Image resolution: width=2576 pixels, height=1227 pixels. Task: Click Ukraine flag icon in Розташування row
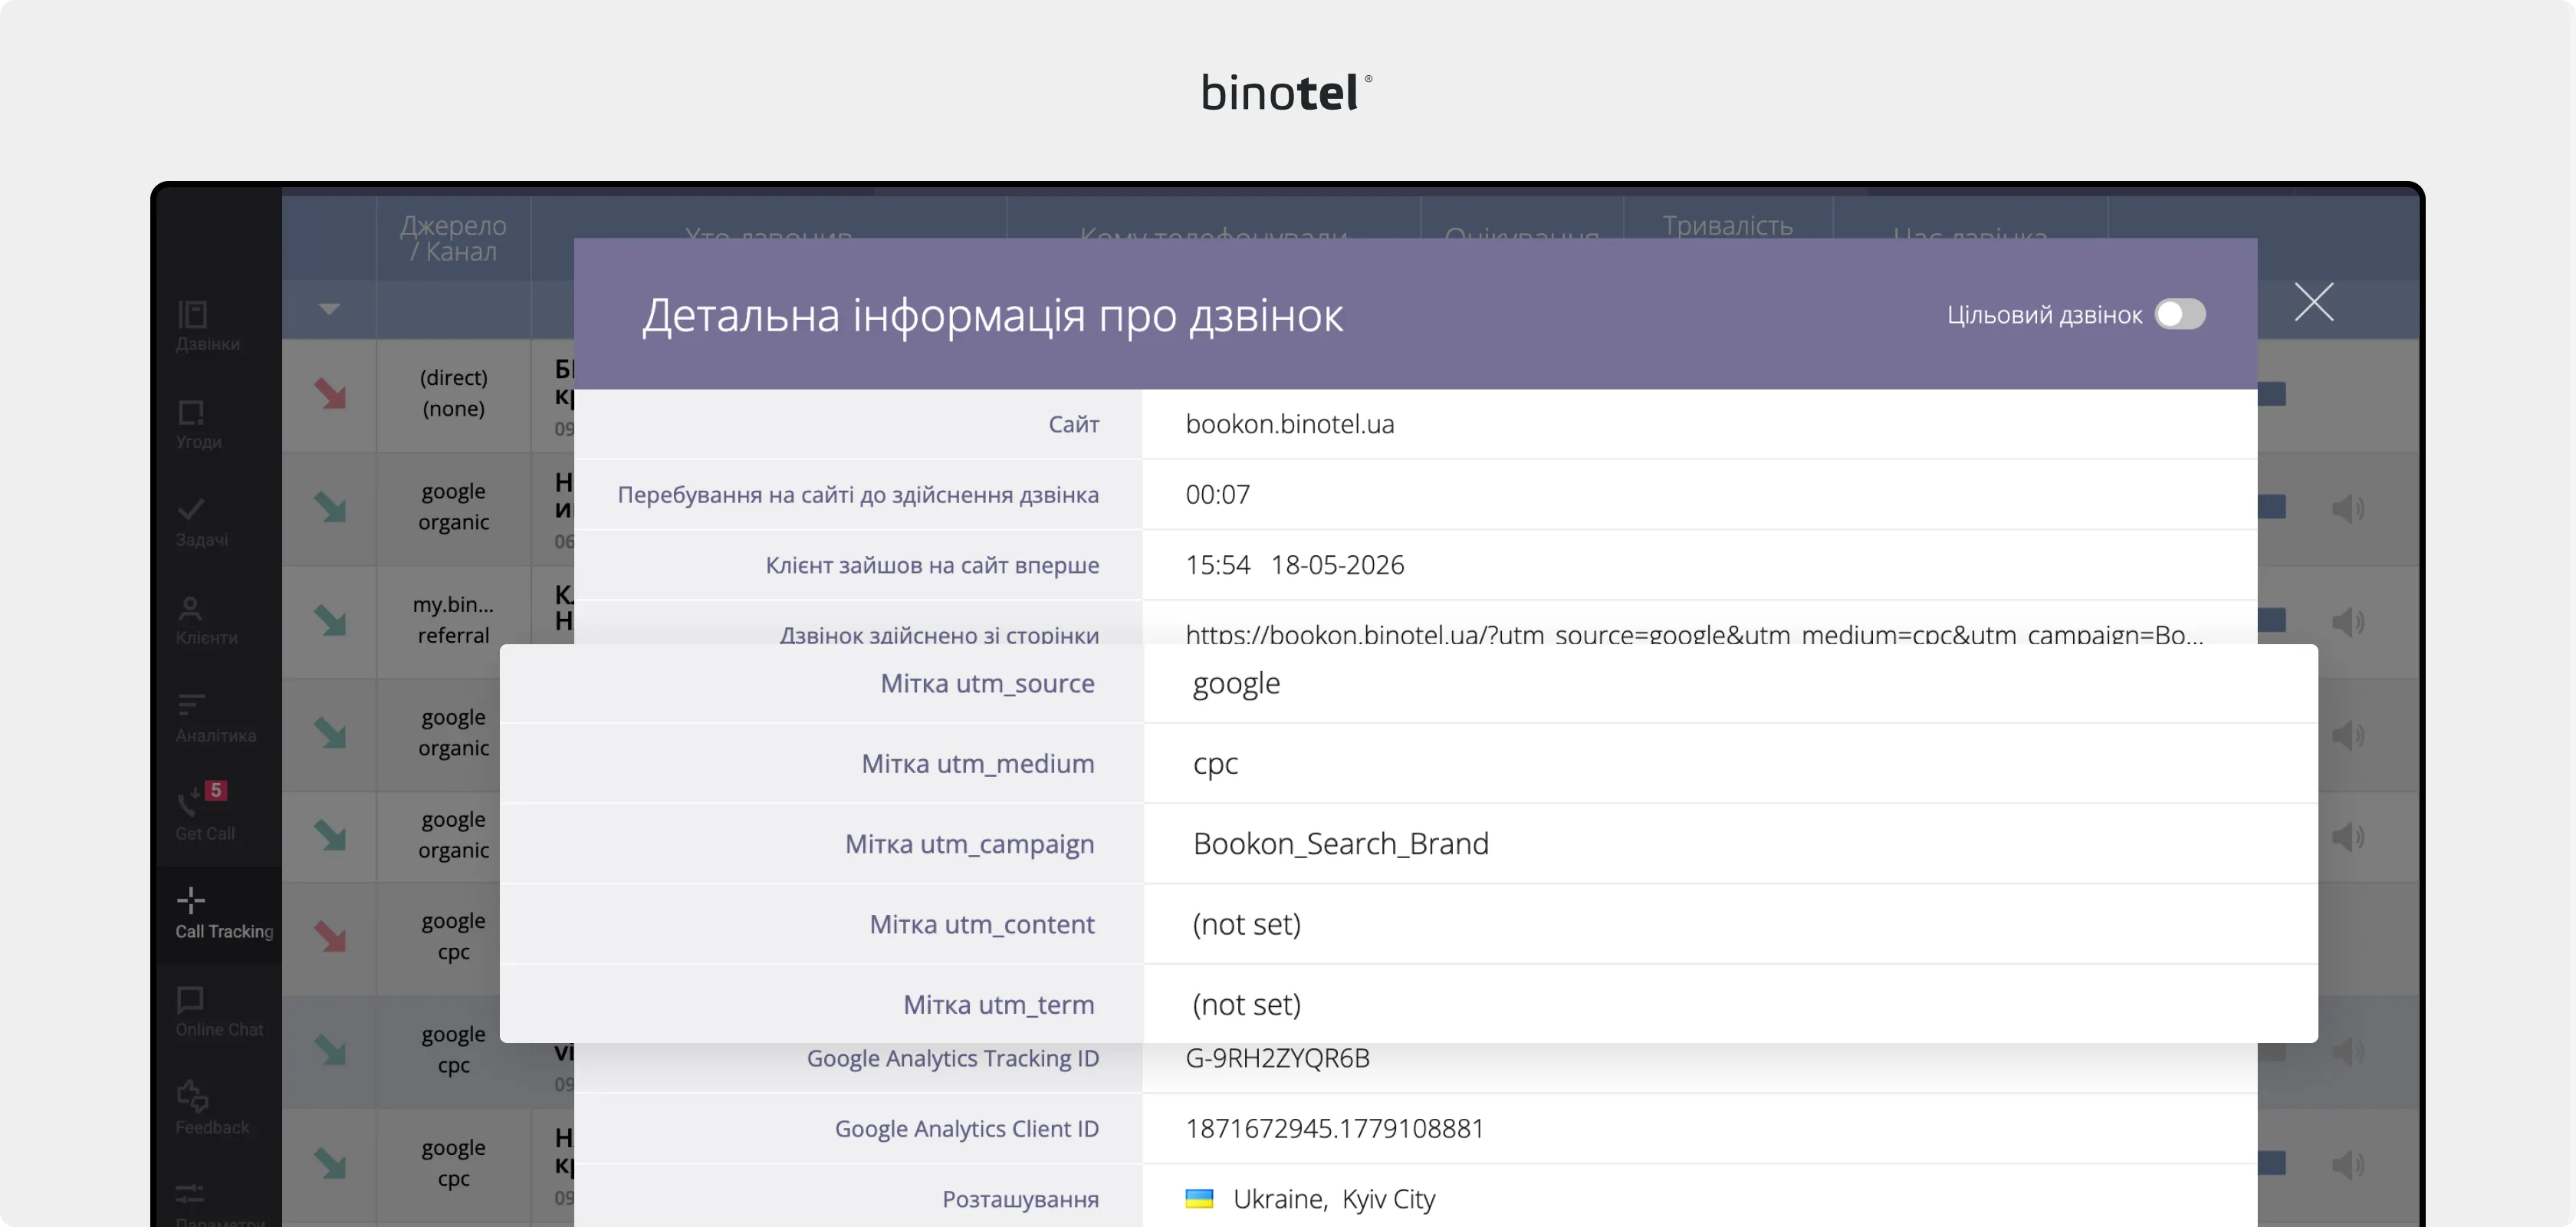click(1199, 1198)
